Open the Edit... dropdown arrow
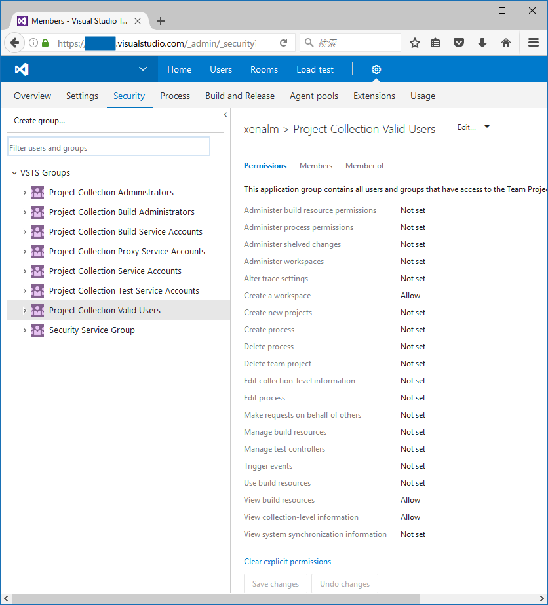Image resolution: width=548 pixels, height=605 pixels. click(x=487, y=127)
